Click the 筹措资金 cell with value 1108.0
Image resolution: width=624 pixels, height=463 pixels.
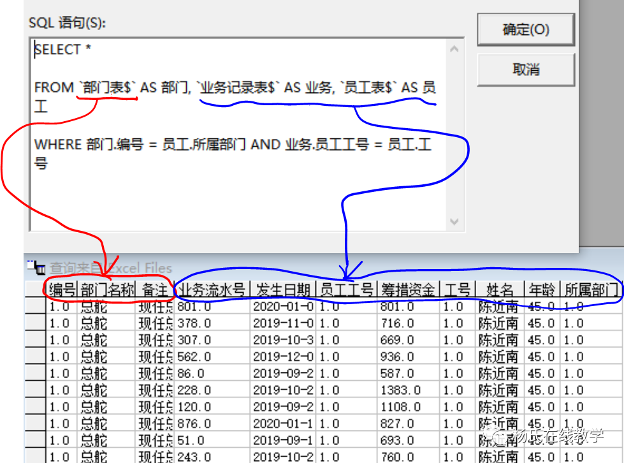tap(409, 407)
